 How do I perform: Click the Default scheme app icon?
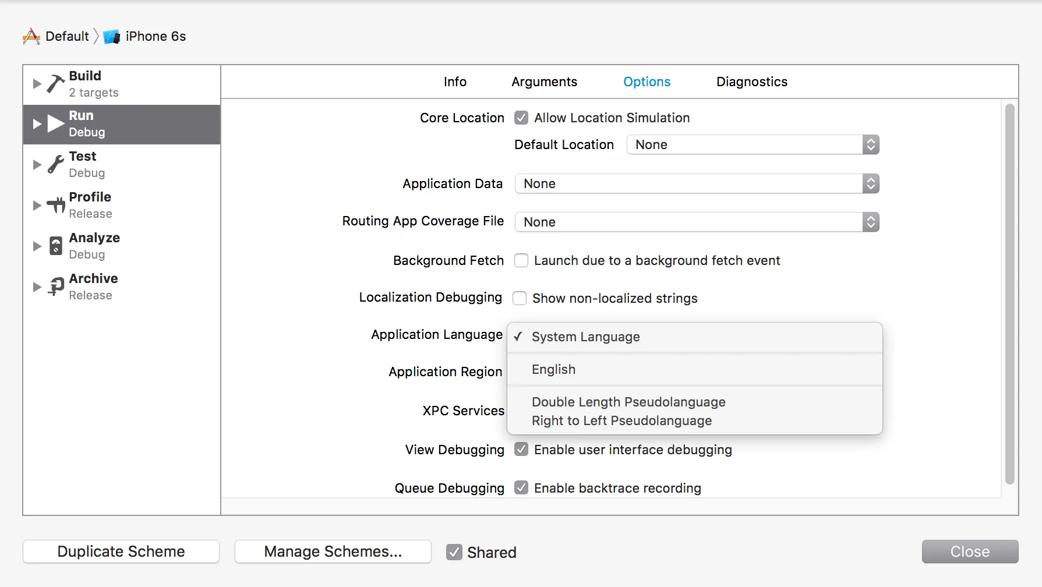pyautogui.click(x=31, y=37)
